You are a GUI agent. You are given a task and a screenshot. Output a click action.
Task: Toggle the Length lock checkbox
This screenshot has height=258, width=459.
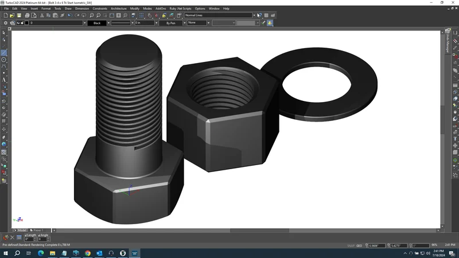[26, 235]
